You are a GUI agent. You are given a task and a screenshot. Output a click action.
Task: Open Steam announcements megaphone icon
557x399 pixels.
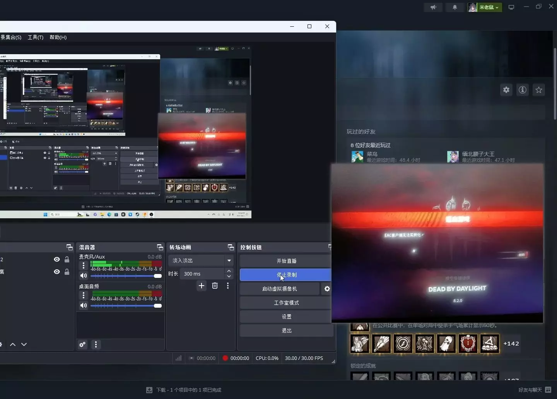(x=433, y=7)
